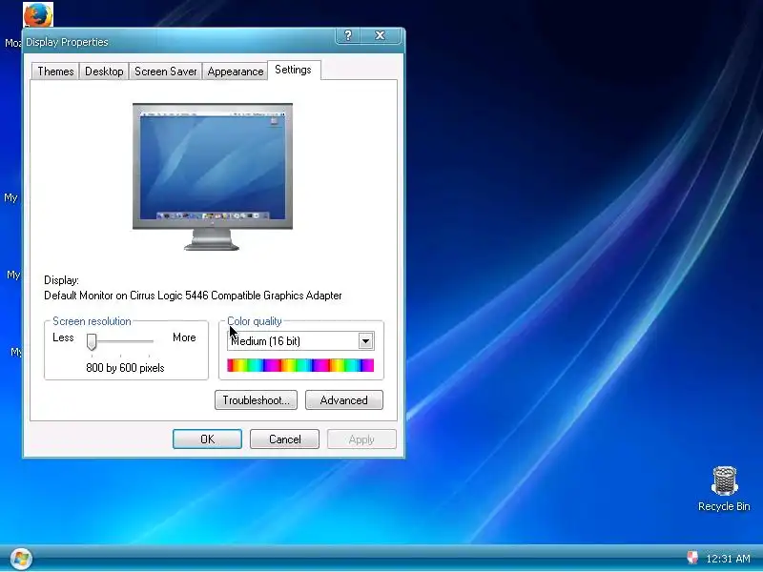Click the Cancel button
The height and width of the screenshot is (572, 763).
(x=284, y=439)
